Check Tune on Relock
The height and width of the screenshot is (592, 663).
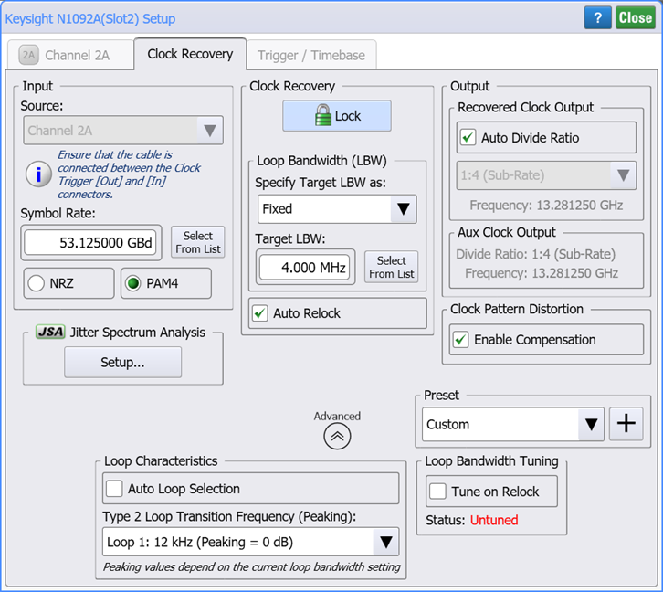pyautogui.click(x=437, y=492)
